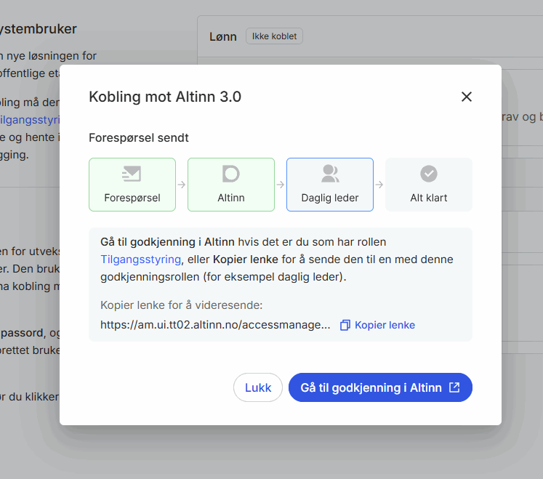Click the truncated altinn.no URL text
Viewport: 543px width, 479px height.
pyautogui.click(x=215, y=325)
